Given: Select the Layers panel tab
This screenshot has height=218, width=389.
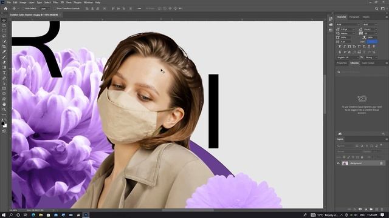Looking at the screenshot, I should 340,139.
